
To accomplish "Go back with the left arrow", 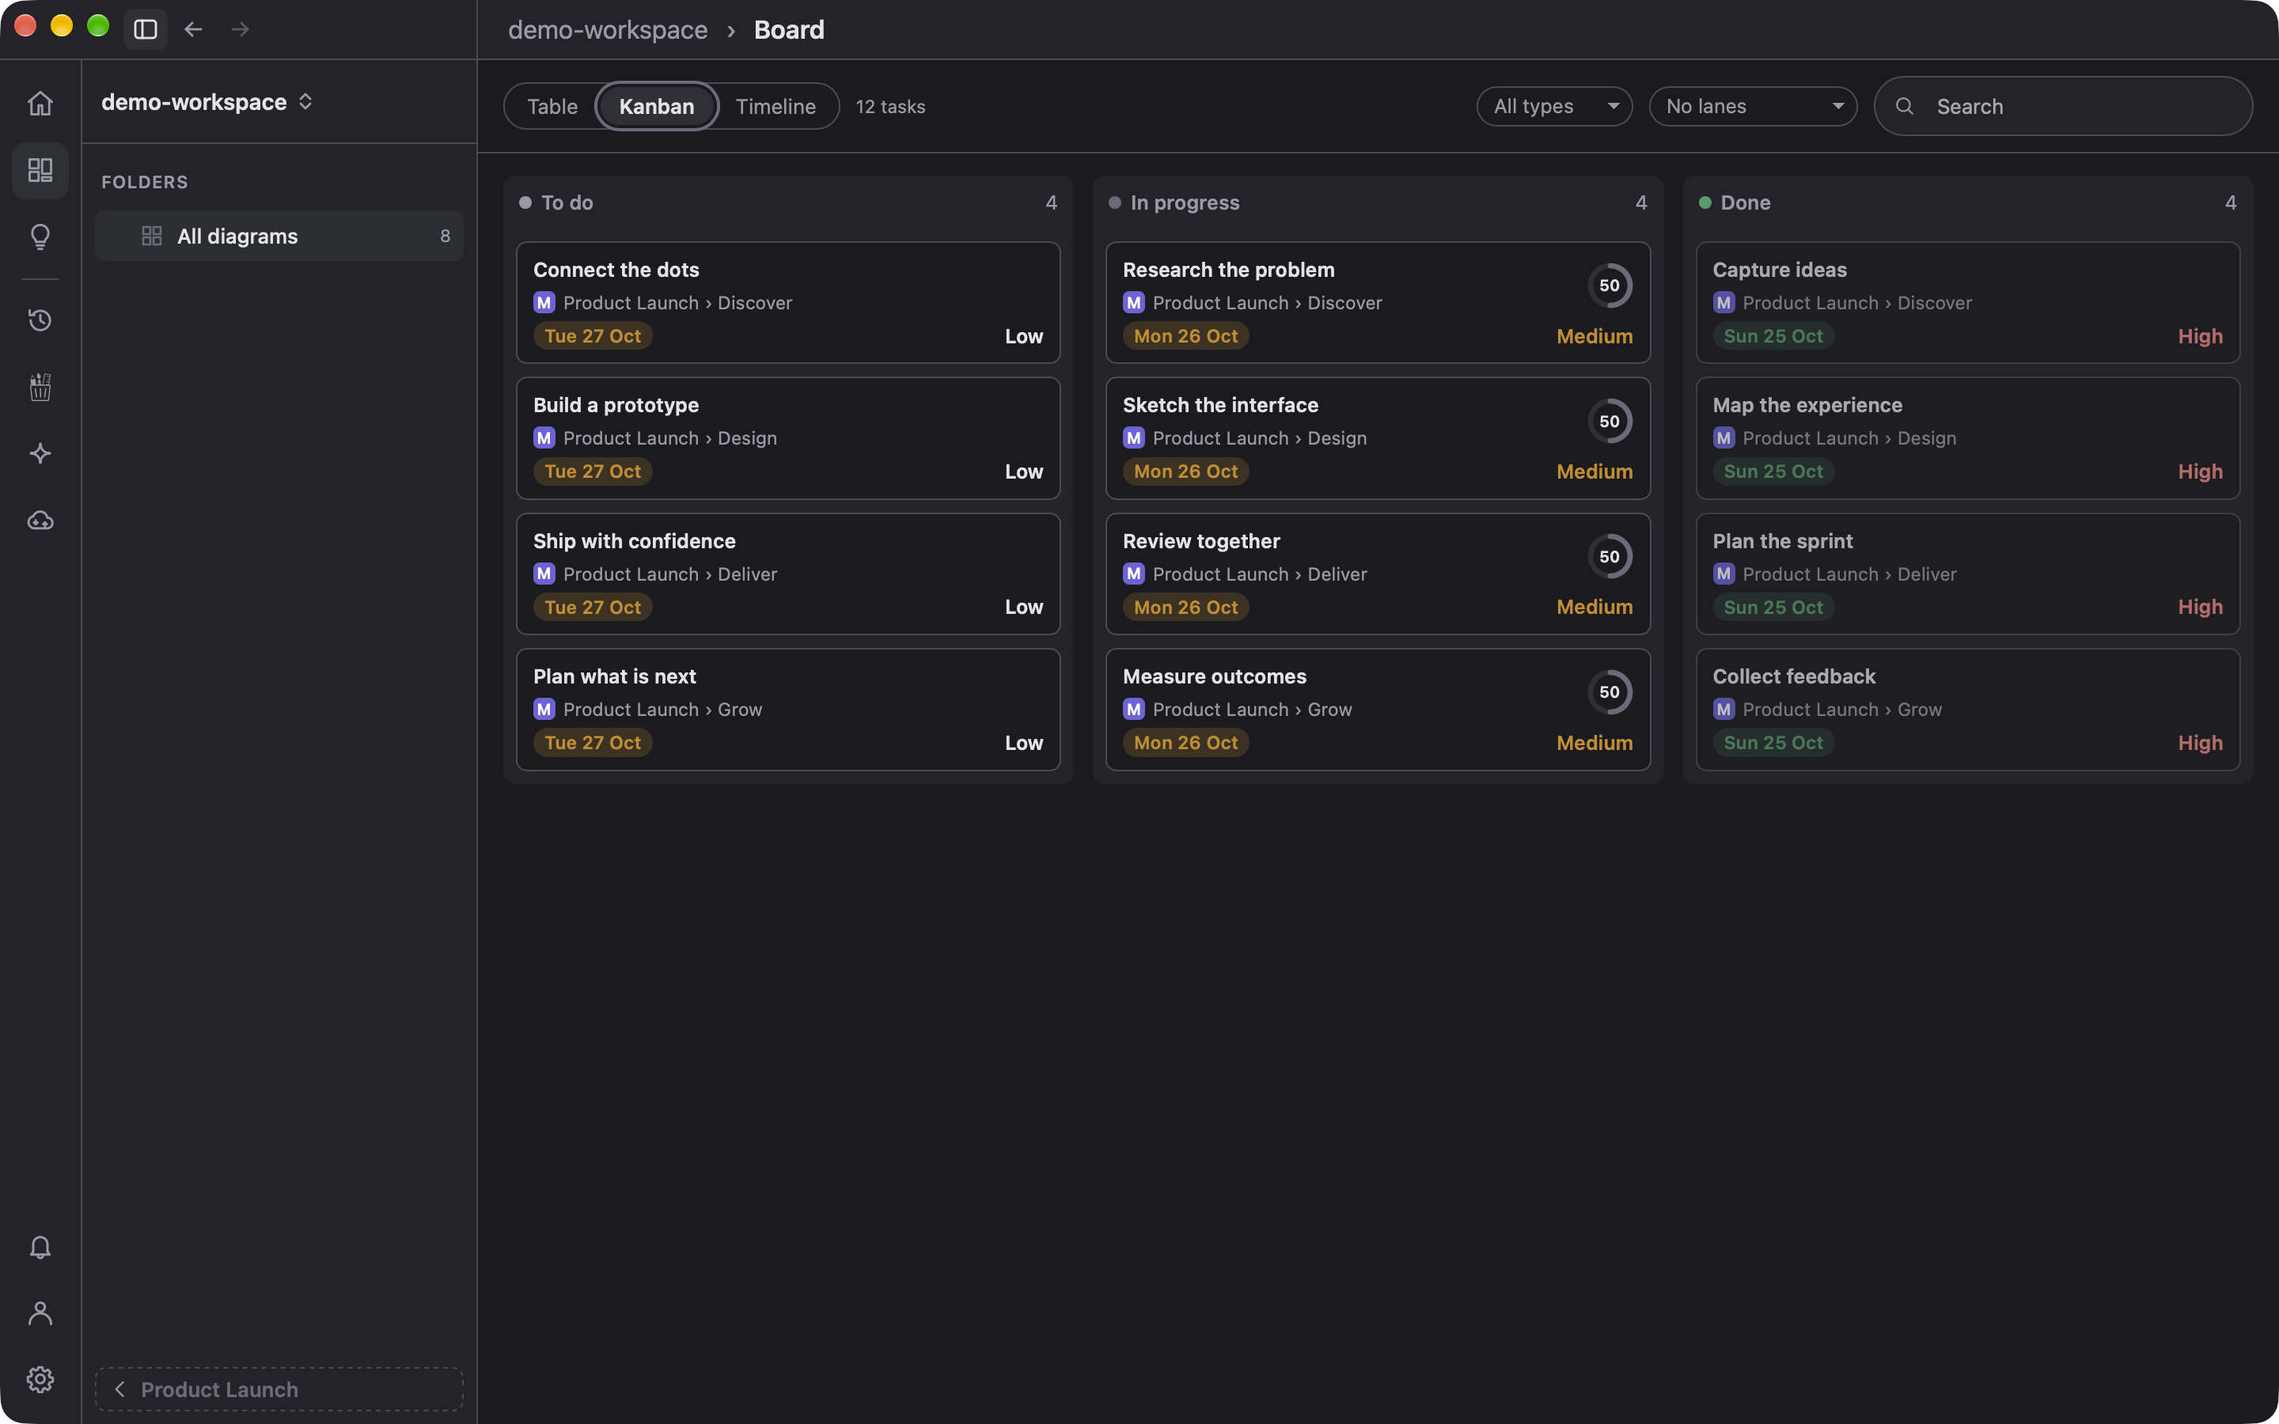I will point(193,29).
